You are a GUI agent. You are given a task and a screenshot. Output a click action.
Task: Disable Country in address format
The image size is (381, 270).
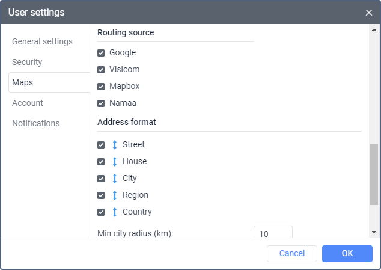coord(101,212)
